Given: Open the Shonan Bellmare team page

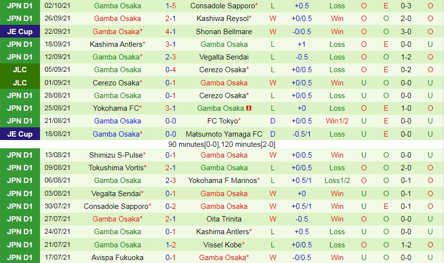Looking at the screenshot, I should tap(224, 31).
